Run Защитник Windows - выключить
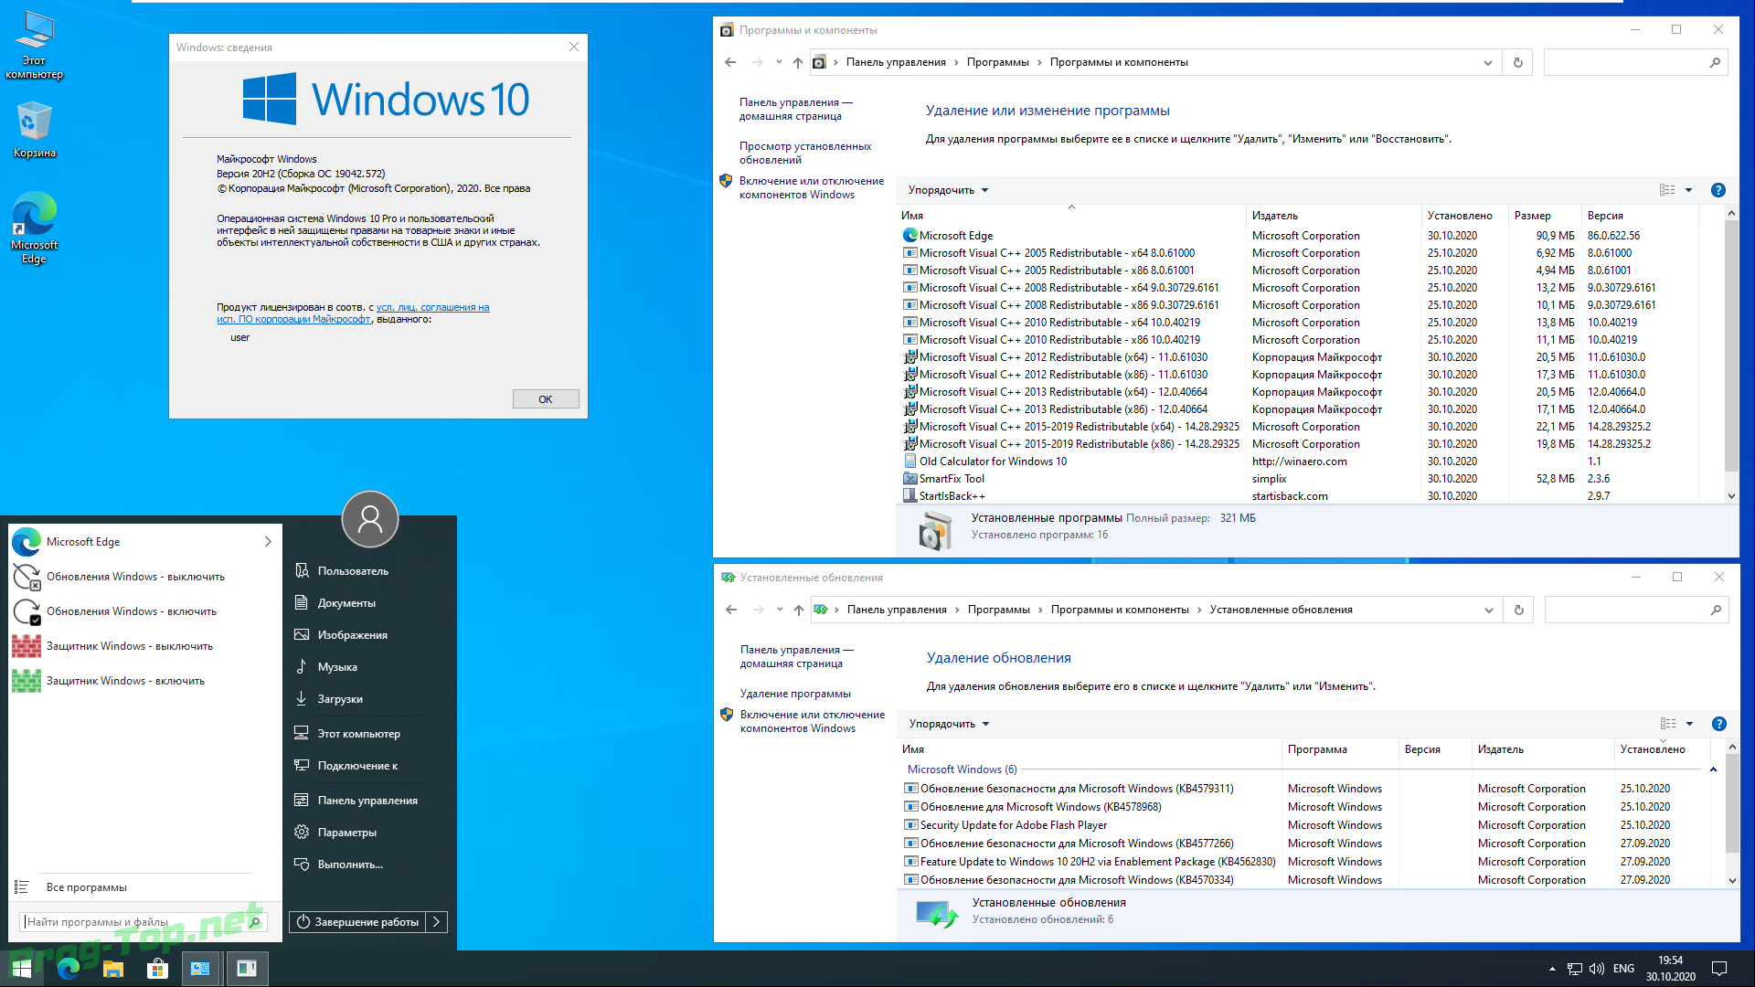Viewport: 1755px width, 987px height. [x=144, y=646]
